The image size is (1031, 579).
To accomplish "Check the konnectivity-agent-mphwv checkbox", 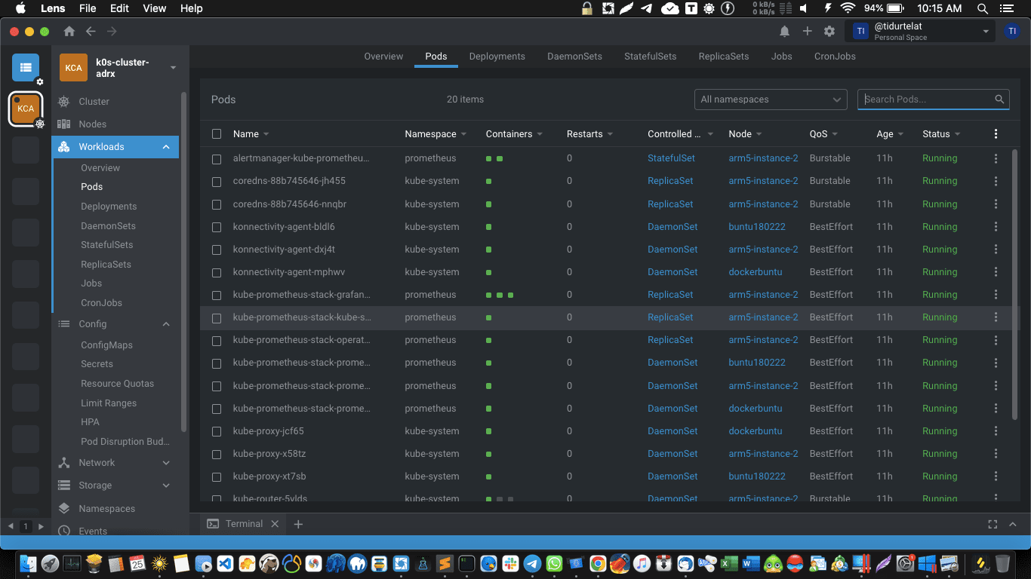I will pyautogui.click(x=217, y=272).
